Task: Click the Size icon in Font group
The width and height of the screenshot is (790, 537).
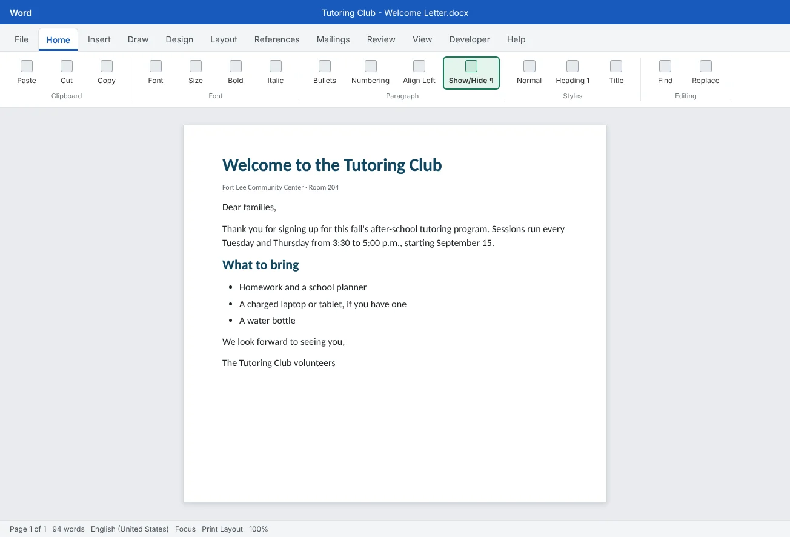Action: (196, 66)
